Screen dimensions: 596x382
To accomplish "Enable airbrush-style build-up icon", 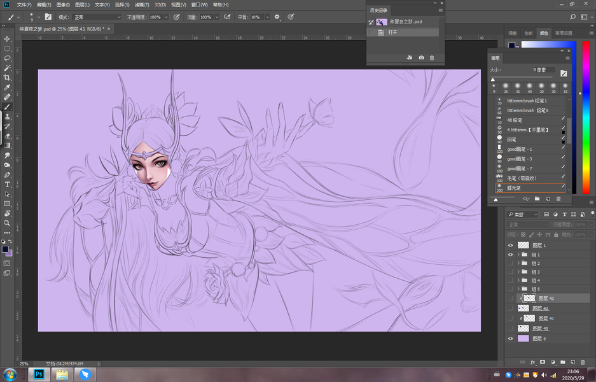I will tap(227, 17).
